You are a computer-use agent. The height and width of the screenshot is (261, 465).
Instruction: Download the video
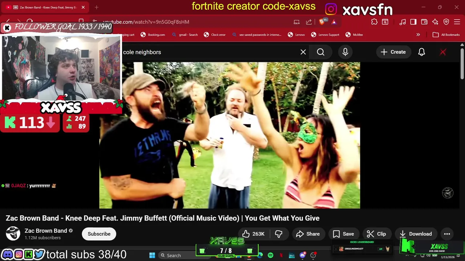coord(416,234)
